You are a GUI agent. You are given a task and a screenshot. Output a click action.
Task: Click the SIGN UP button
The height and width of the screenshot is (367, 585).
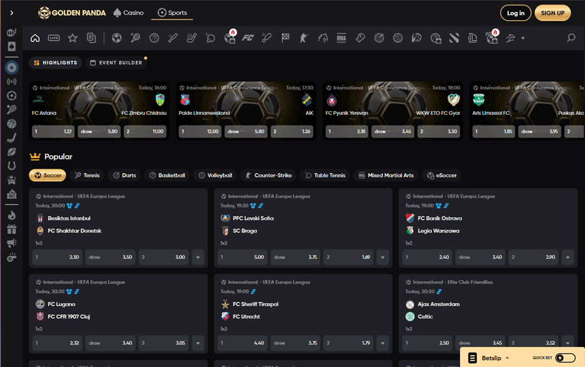tap(552, 13)
